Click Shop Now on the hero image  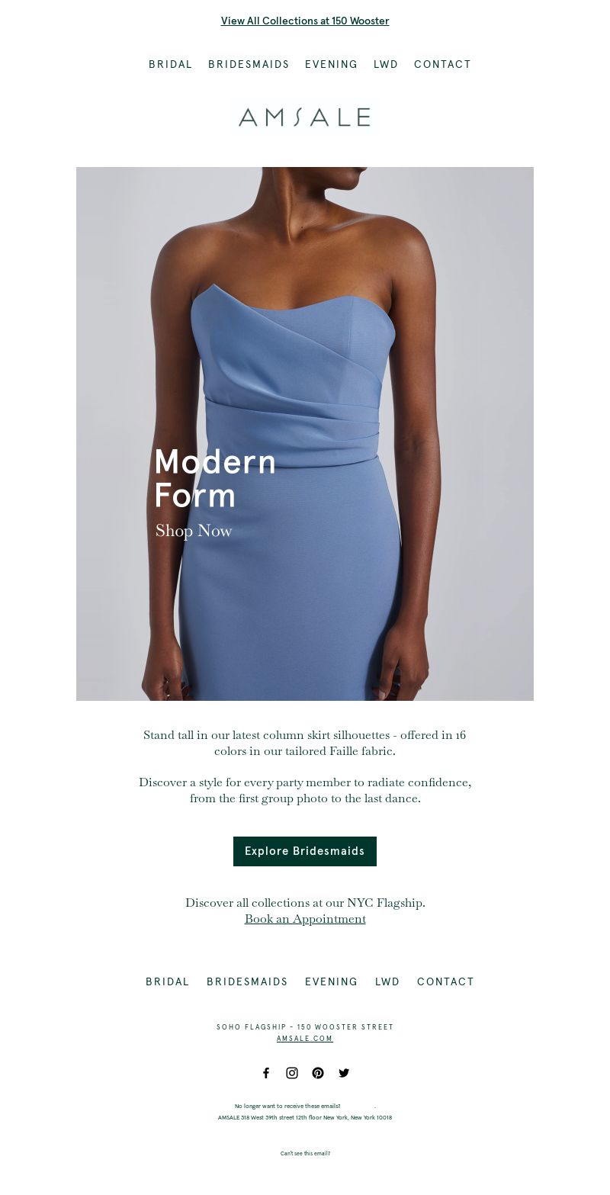(x=194, y=531)
